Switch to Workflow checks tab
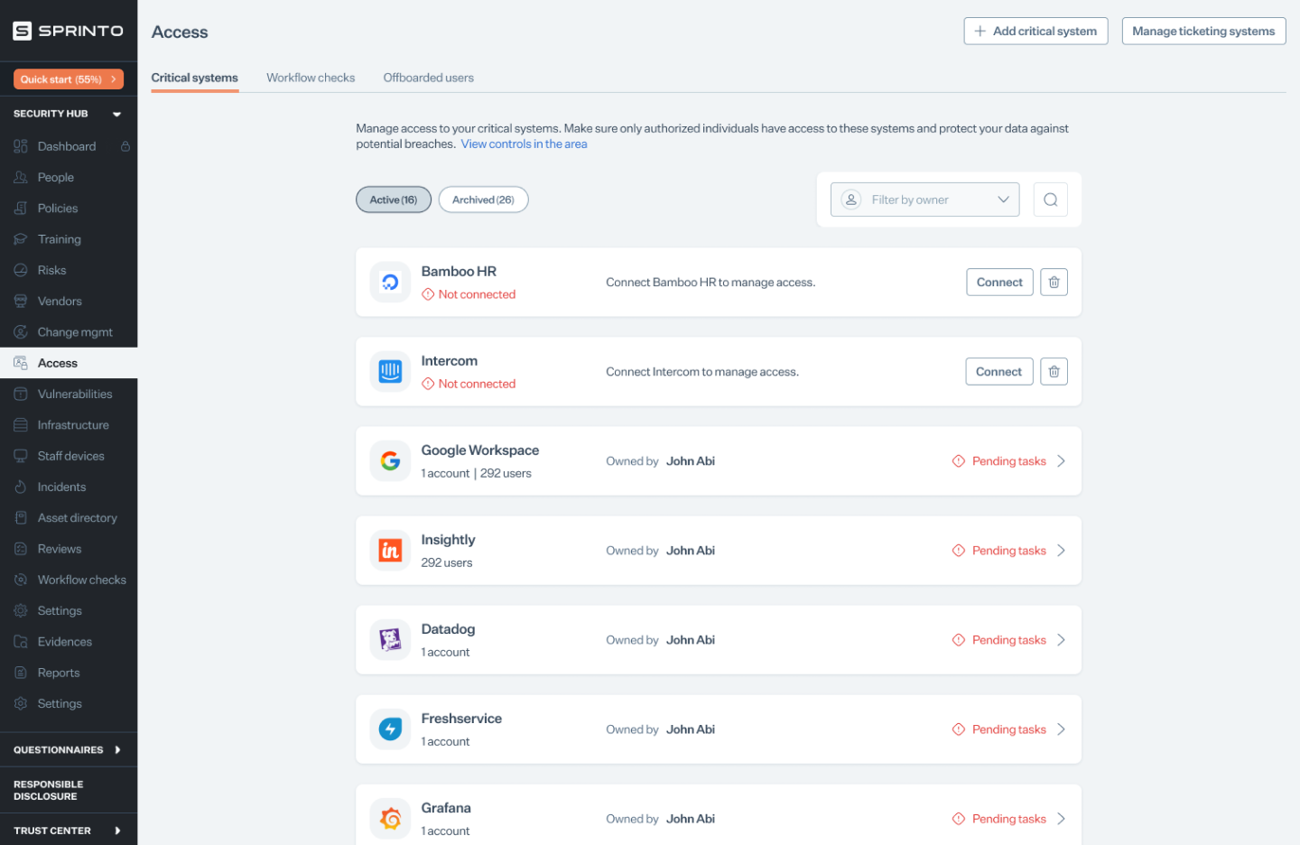1300x845 pixels. pyautogui.click(x=311, y=79)
